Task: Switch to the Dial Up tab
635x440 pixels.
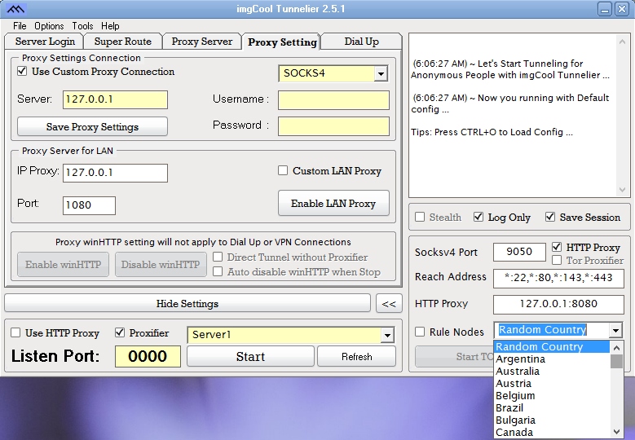Action: point(361,42)
